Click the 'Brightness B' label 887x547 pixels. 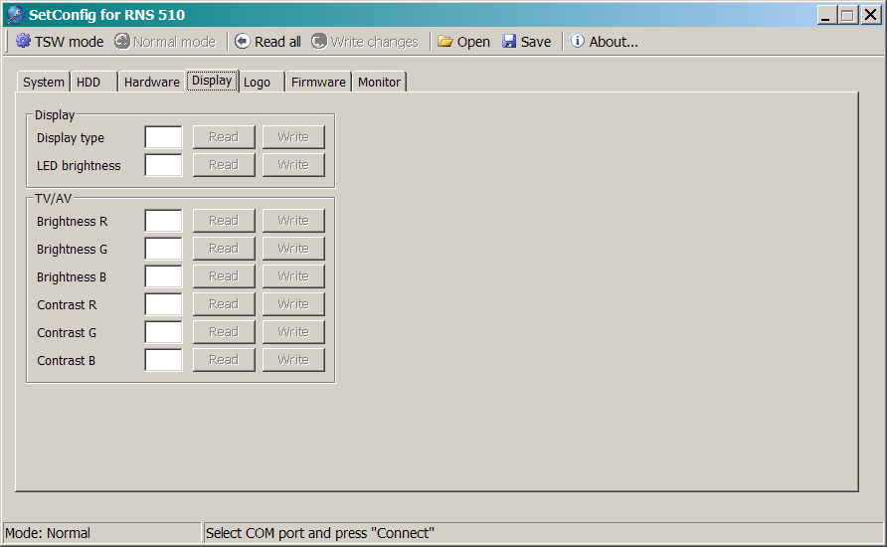click(x=72, y=277)
